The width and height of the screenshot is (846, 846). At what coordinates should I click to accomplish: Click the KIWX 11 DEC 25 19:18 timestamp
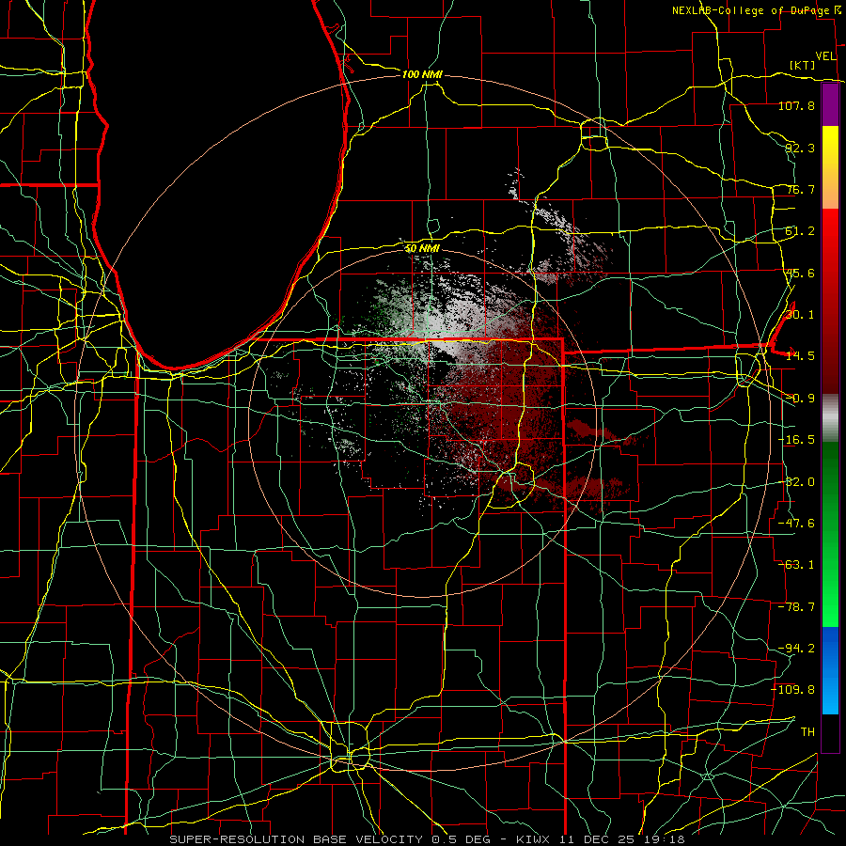pos(601,839)
